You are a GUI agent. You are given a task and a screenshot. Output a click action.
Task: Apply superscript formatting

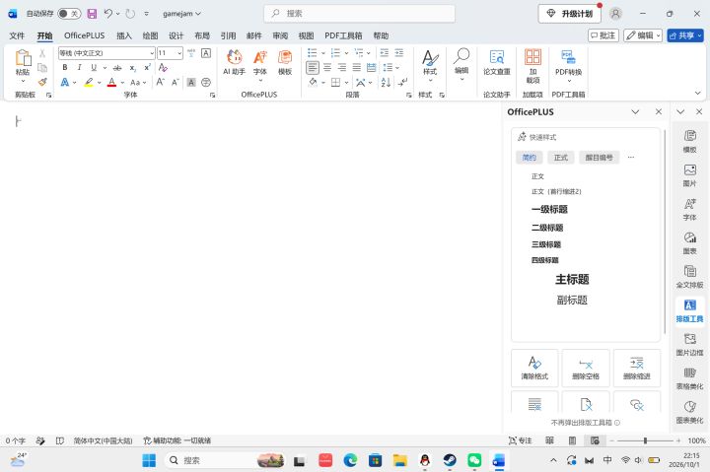click(147, 67)
